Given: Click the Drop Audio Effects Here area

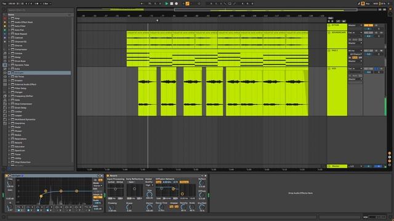Looking at the screenshot, I should (300, 193).
